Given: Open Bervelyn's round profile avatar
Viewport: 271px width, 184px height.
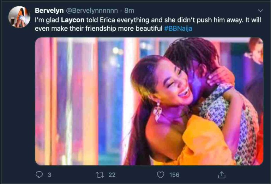Looking at the screenshot, I should click(x=19, y=17).
